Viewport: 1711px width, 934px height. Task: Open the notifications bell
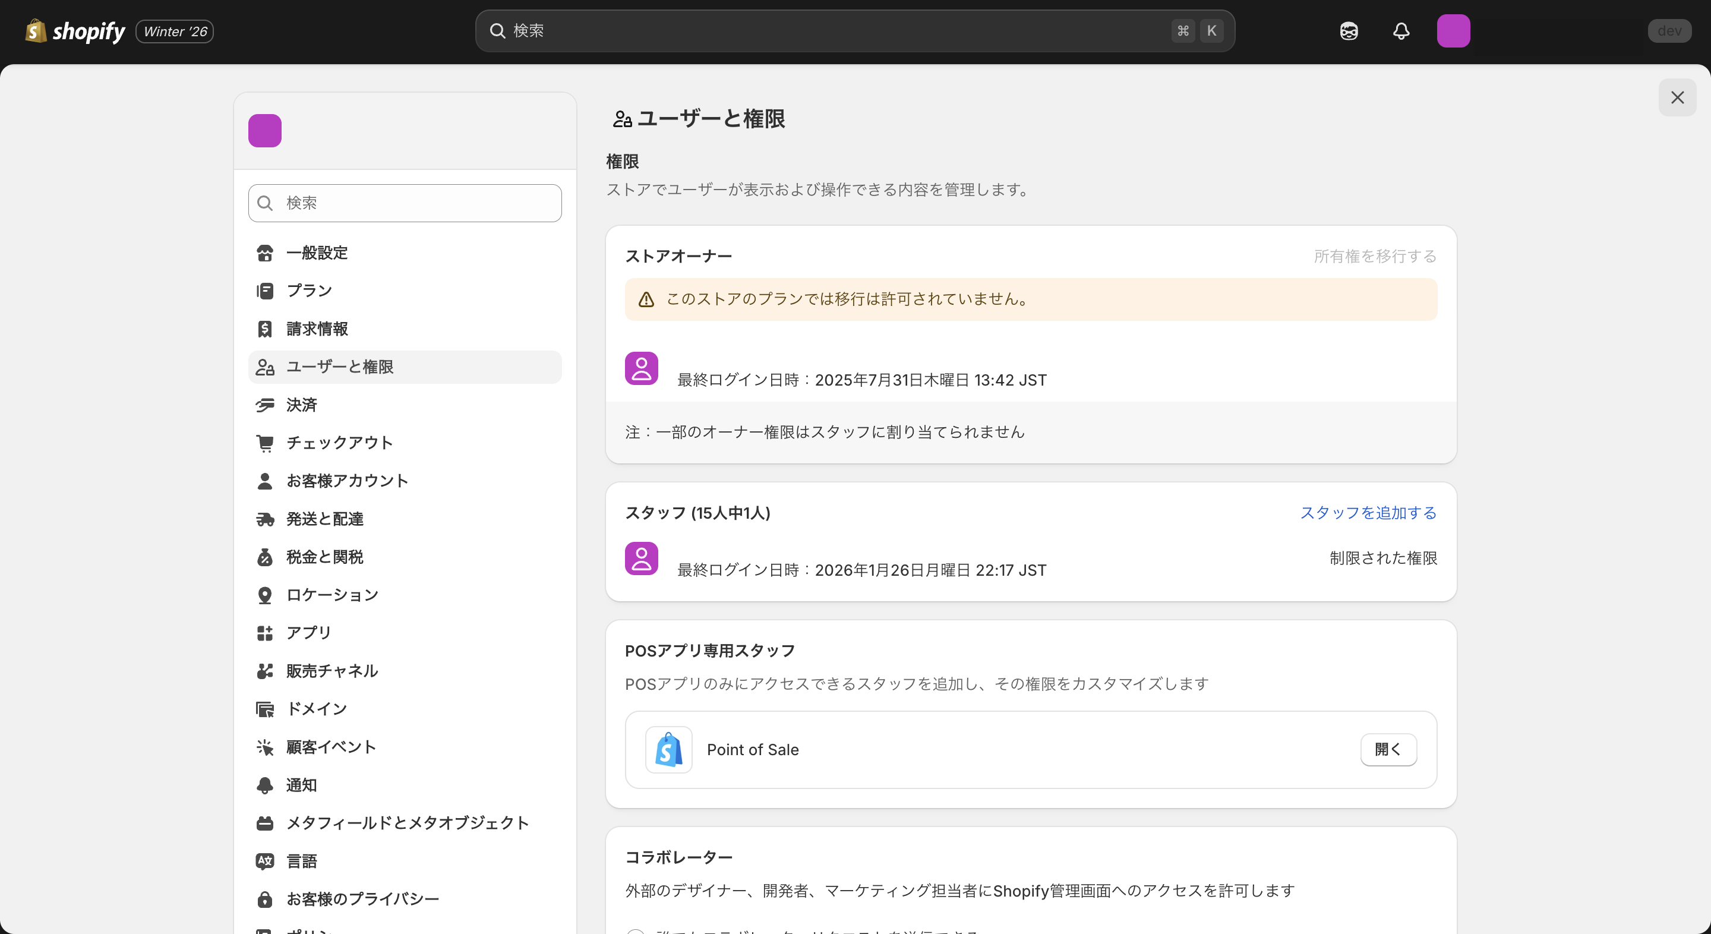coord(1401,30)
